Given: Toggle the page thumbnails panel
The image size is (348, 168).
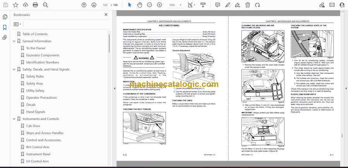Looking at the screenshot, I should (5, 17).
